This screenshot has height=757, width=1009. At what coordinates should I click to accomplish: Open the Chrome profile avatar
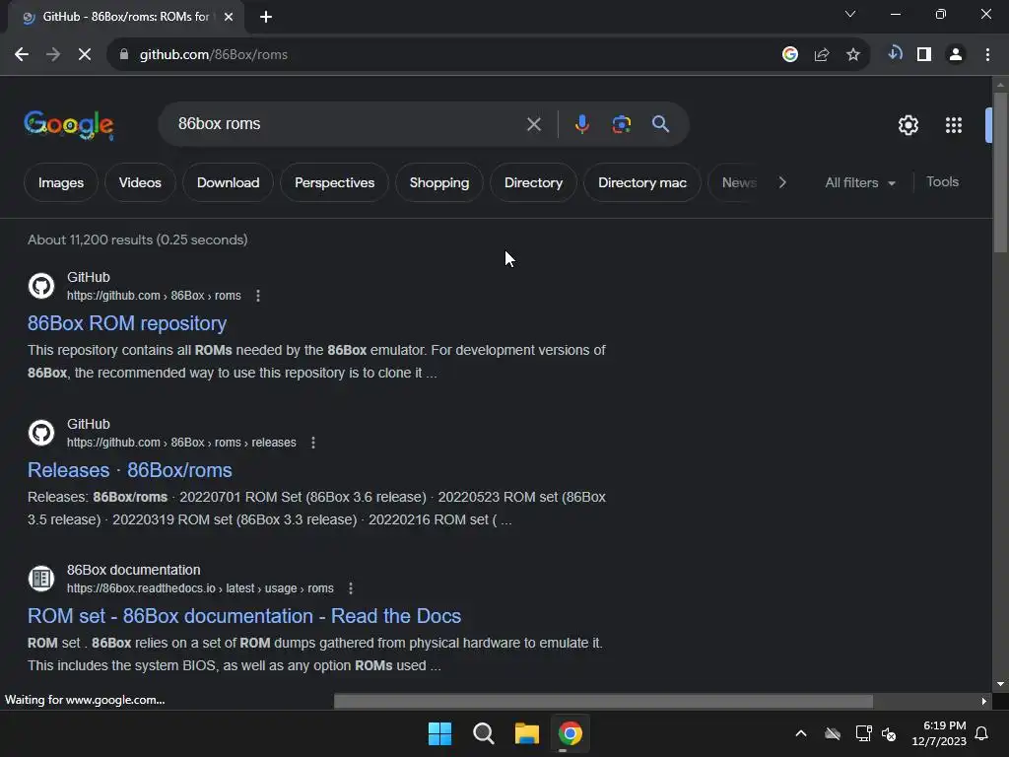coord(956,55)
